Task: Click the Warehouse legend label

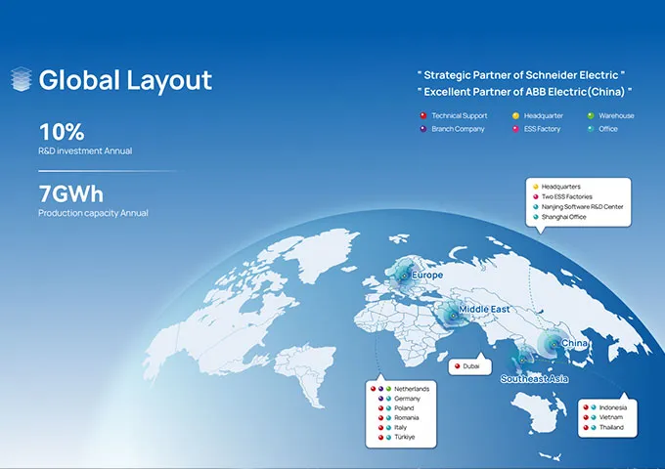Action: click(x=616, y=115)
